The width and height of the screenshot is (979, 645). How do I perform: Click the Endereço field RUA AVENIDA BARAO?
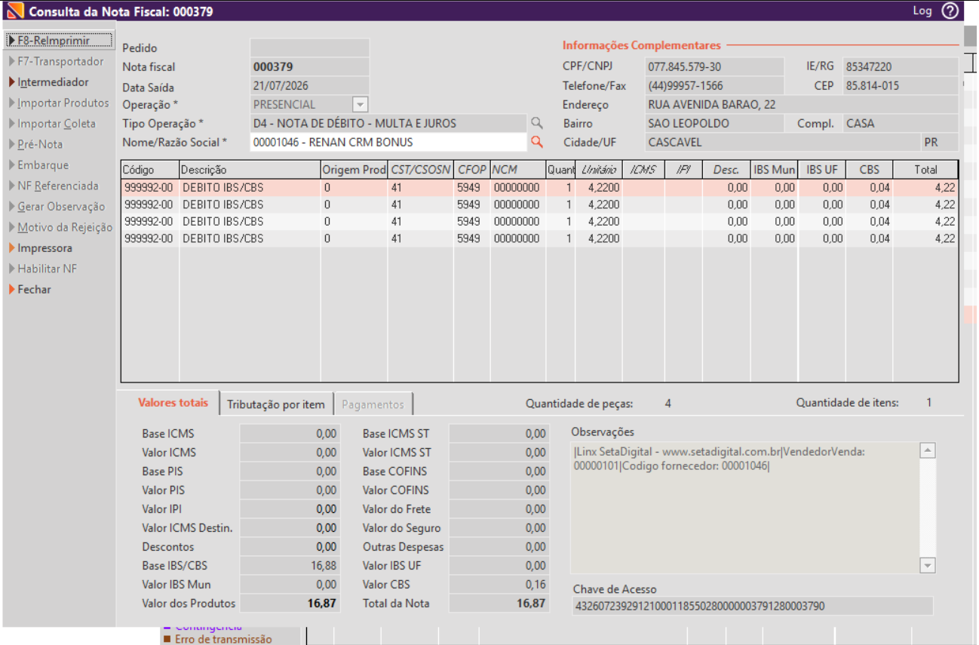click(802, 105)
